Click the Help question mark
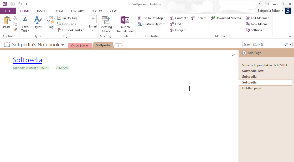 pyautogui.click(x=259, y=4)
